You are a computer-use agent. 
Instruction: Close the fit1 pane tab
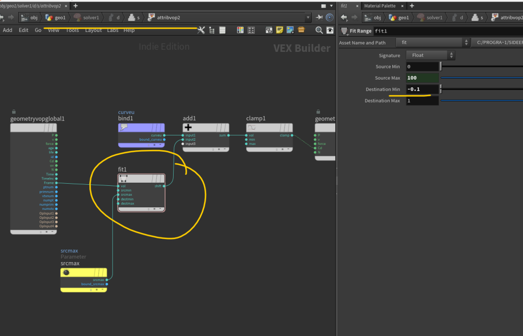click(x=357, y=6)
